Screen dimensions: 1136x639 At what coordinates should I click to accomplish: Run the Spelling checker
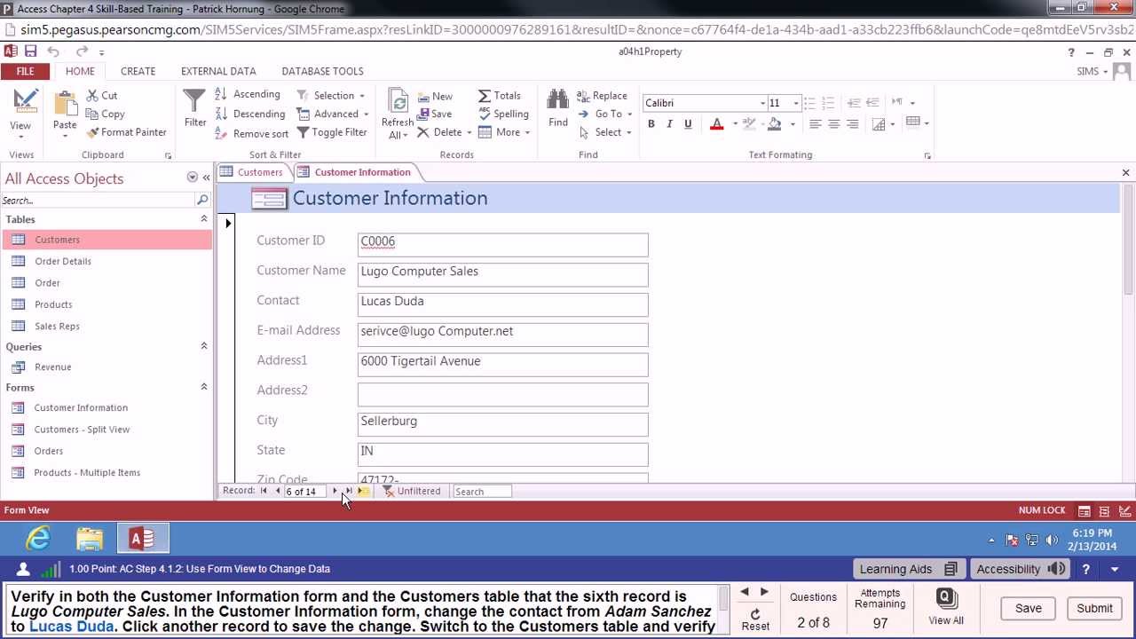click(503, 114)
